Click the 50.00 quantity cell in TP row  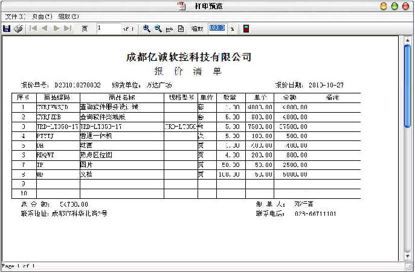coord(231,165)
